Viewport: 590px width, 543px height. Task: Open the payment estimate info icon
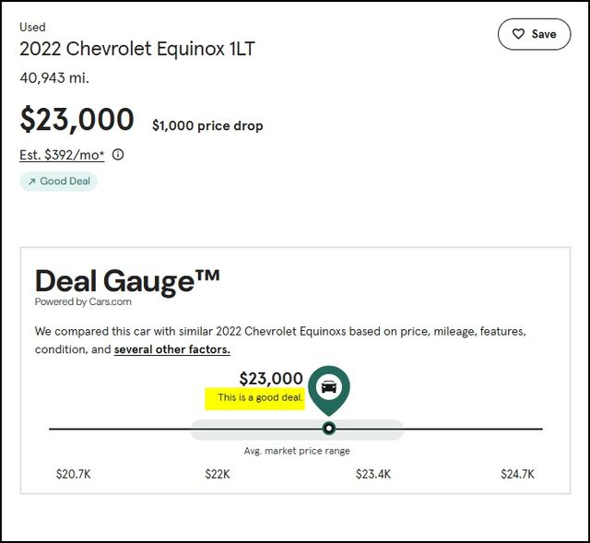point(118,154)
